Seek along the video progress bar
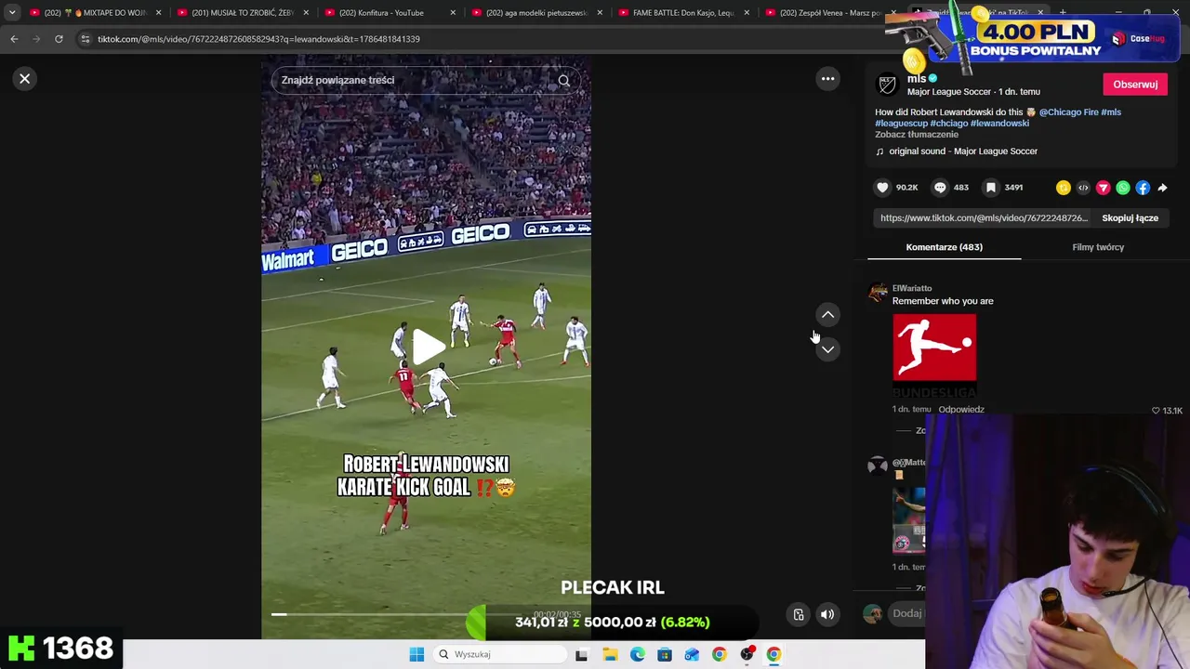 pos(428,614)
